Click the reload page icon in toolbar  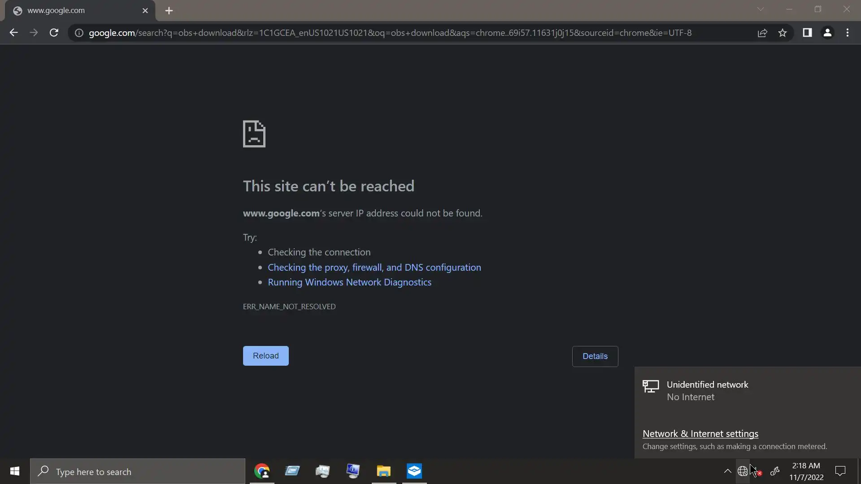click(54, 33)
